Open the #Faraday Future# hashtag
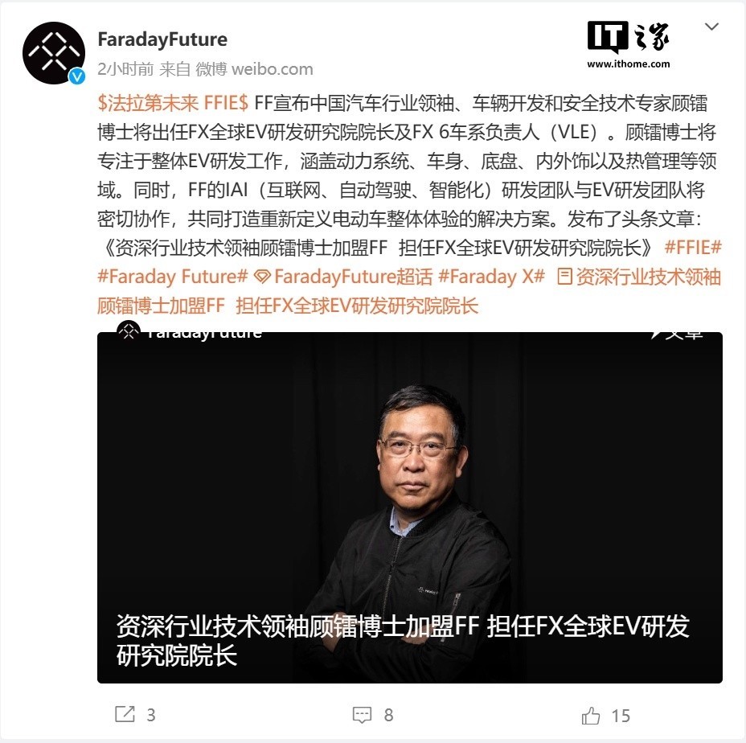 tap(173, 277)
